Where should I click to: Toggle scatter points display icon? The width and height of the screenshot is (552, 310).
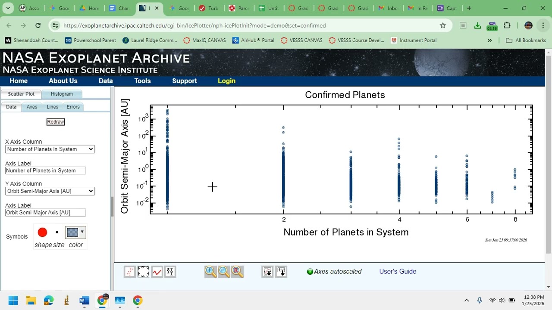point(130,272)
